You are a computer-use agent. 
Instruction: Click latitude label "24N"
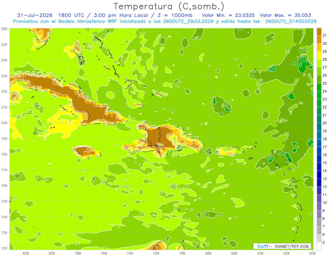(4, 60)
